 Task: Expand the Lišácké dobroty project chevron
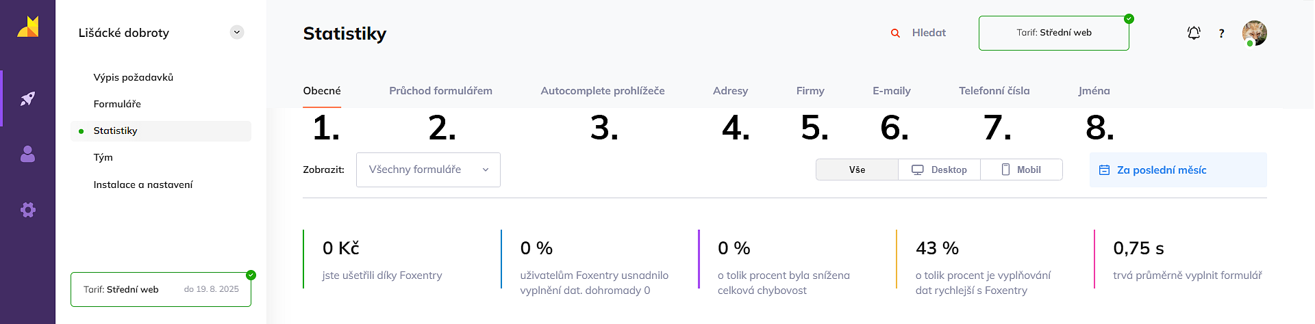[237, 32]
